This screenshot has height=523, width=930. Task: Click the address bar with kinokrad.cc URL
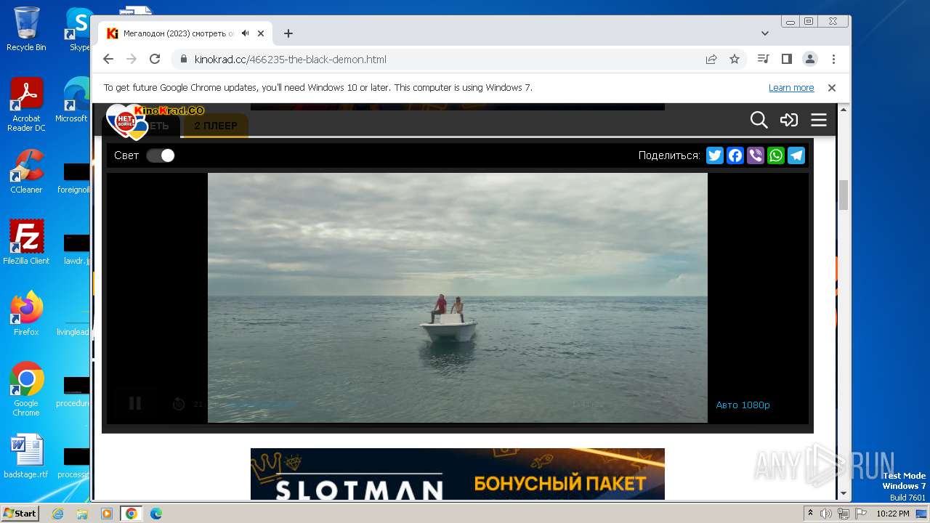[x=459, y=60]
